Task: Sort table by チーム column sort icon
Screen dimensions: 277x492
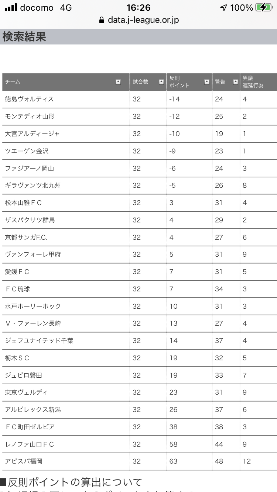Action: (x=118, y=82)
